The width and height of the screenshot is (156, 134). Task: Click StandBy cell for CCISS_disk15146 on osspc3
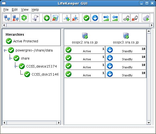[126, 74]
